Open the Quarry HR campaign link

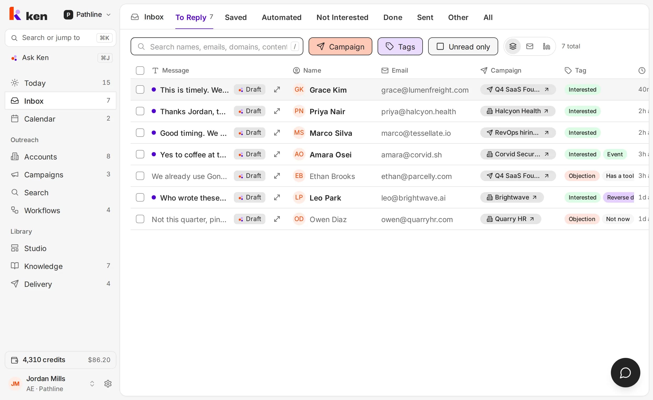(x=511, y=219)
